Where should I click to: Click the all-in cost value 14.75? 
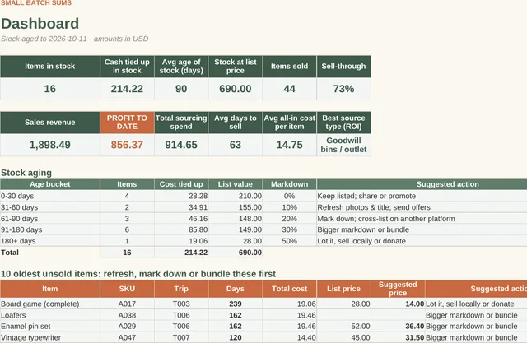(x=289, y=145)
